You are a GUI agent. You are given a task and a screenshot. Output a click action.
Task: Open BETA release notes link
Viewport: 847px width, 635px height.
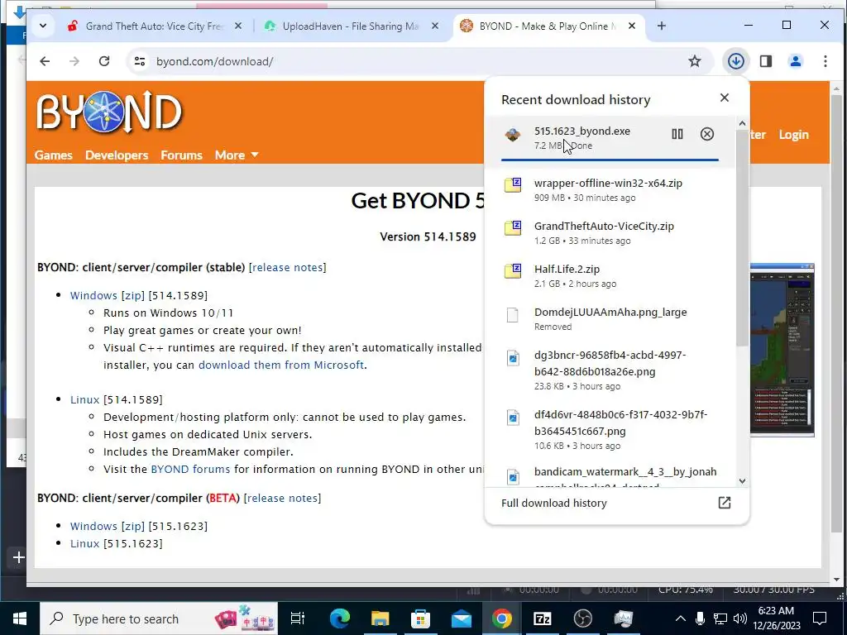(282, 498)
